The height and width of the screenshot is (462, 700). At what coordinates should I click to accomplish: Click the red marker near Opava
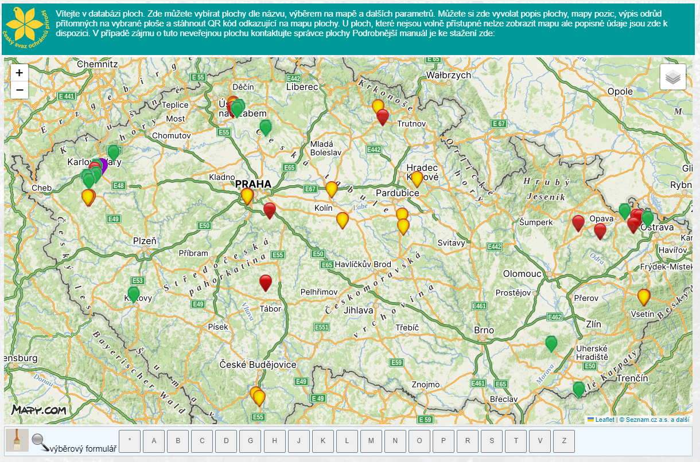[x=600, y=230]
